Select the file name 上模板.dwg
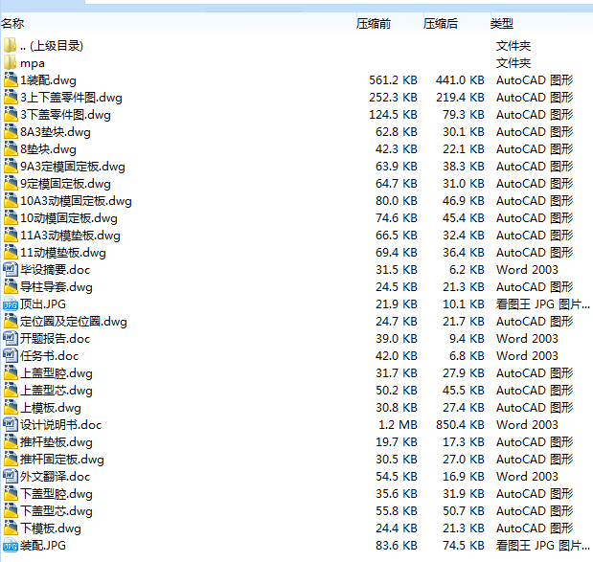Viewport: 593px width, 562px height. point(51,408)
